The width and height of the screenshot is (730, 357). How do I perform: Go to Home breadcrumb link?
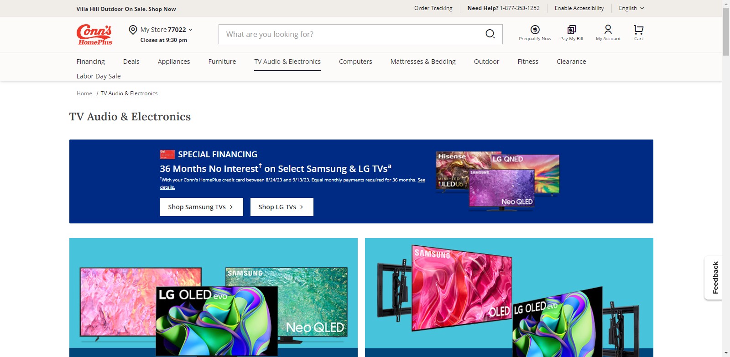pos(84,93)
